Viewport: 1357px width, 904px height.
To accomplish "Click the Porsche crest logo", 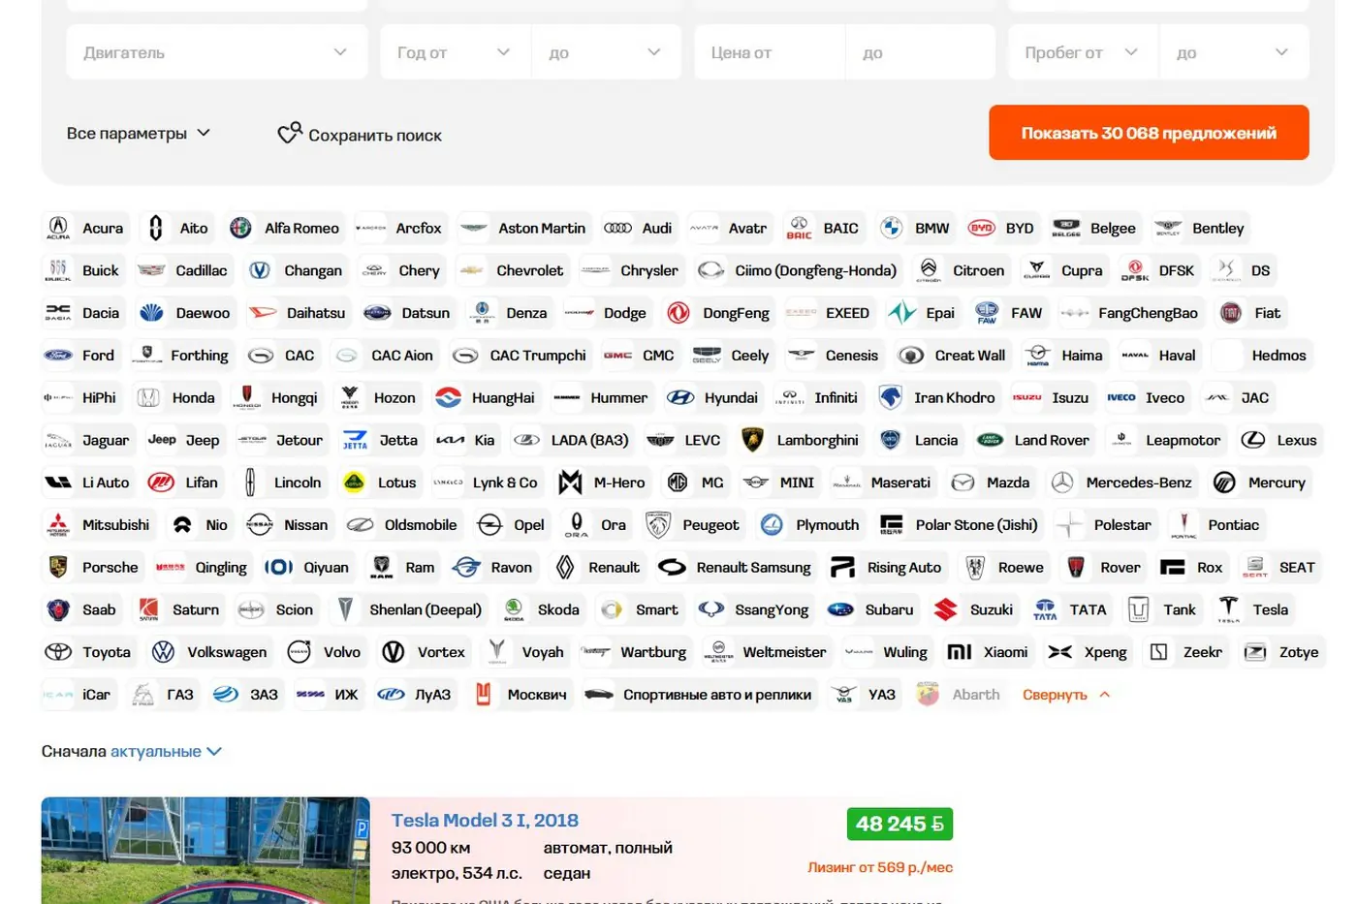I will [x=58, y=567].
